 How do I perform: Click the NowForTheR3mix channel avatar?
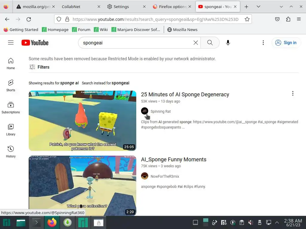pyautogui.click(x=145, y=176)
